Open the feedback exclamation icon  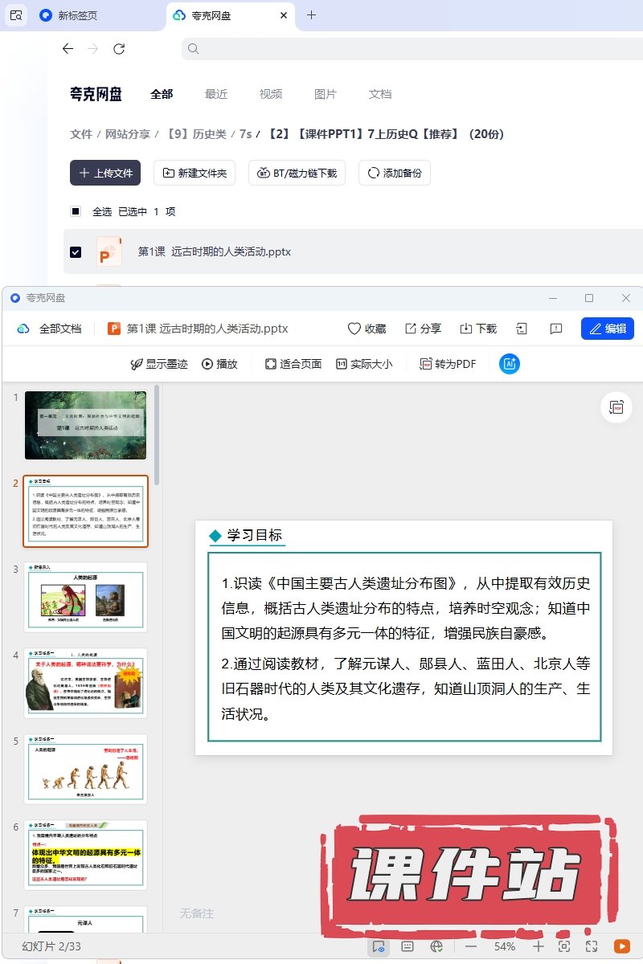pyautogui.click(x=555, y=329)
